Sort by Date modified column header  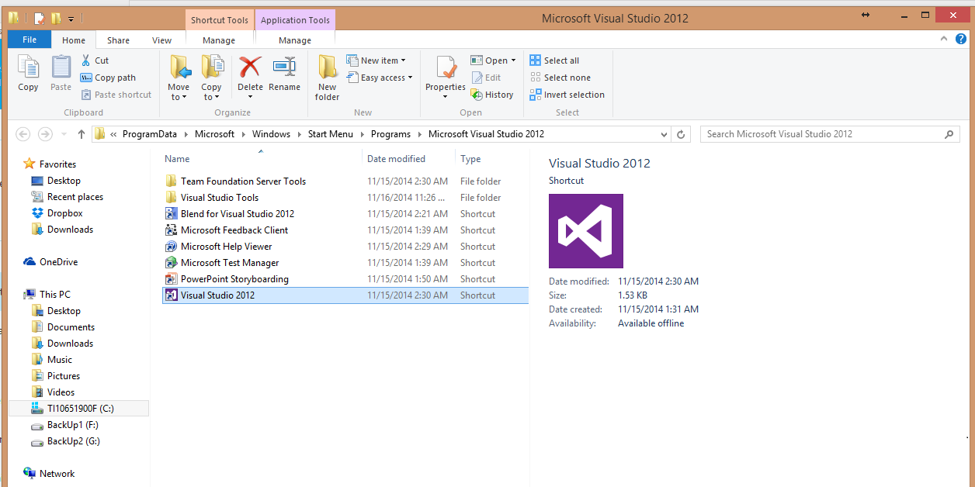[396, 159]
